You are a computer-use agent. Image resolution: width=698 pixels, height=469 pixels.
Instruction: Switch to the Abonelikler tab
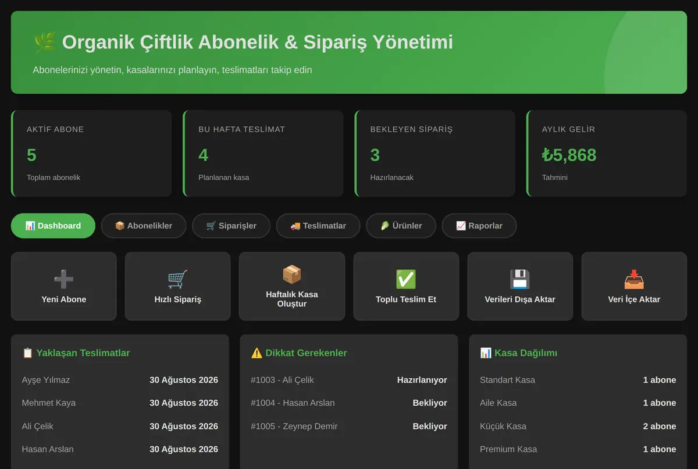click(144, 226)
